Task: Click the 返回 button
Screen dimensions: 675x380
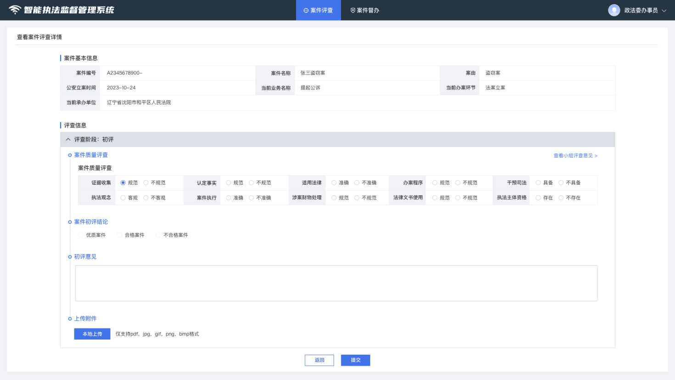Action: [x=319, y=360]
